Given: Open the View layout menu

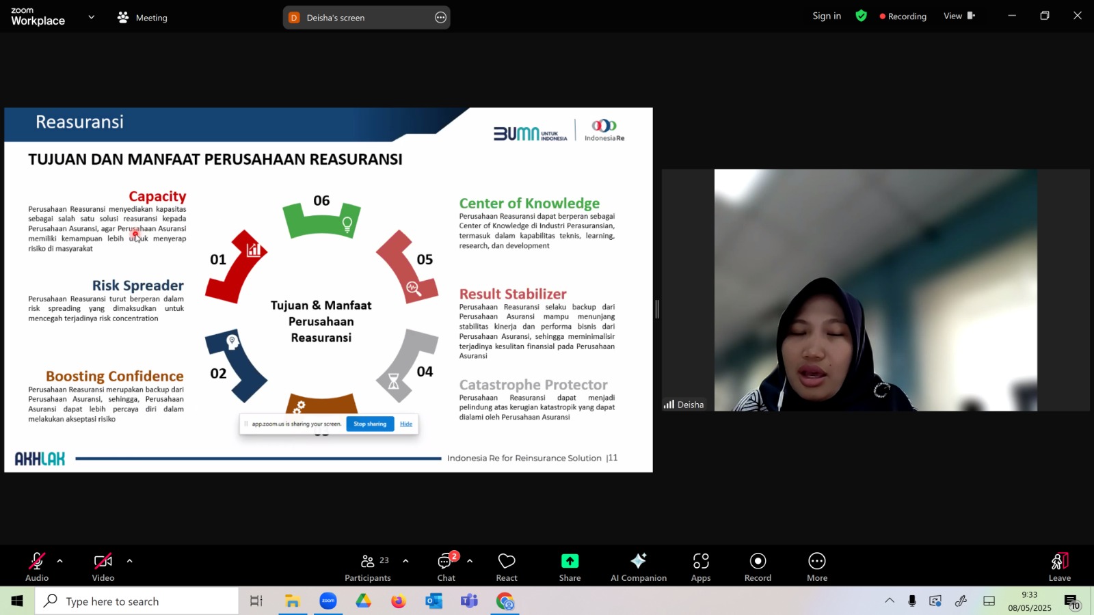Looking at the screenshot, I should [x=959, y=16].
